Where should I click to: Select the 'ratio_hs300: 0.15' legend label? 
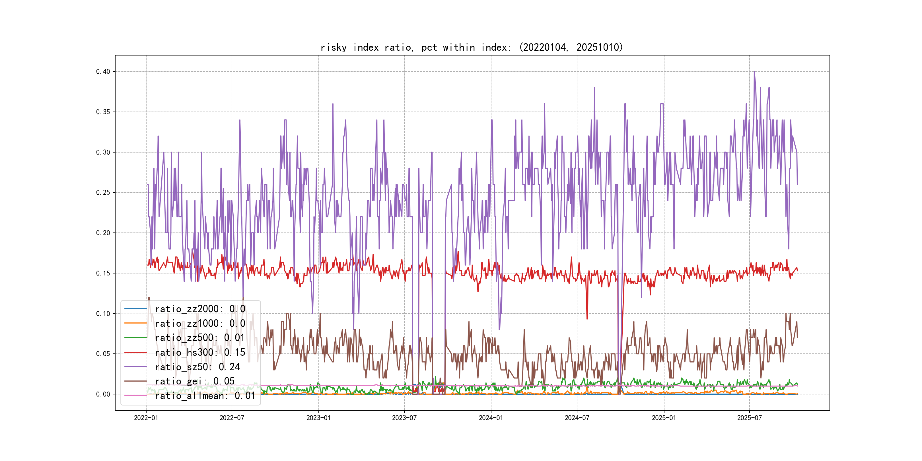(x=200, y=353)
